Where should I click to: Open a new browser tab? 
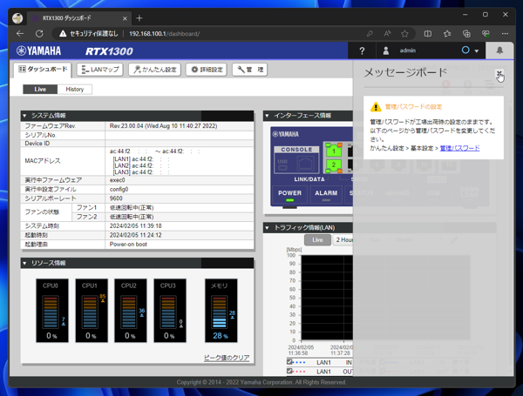tap(139, 18)
